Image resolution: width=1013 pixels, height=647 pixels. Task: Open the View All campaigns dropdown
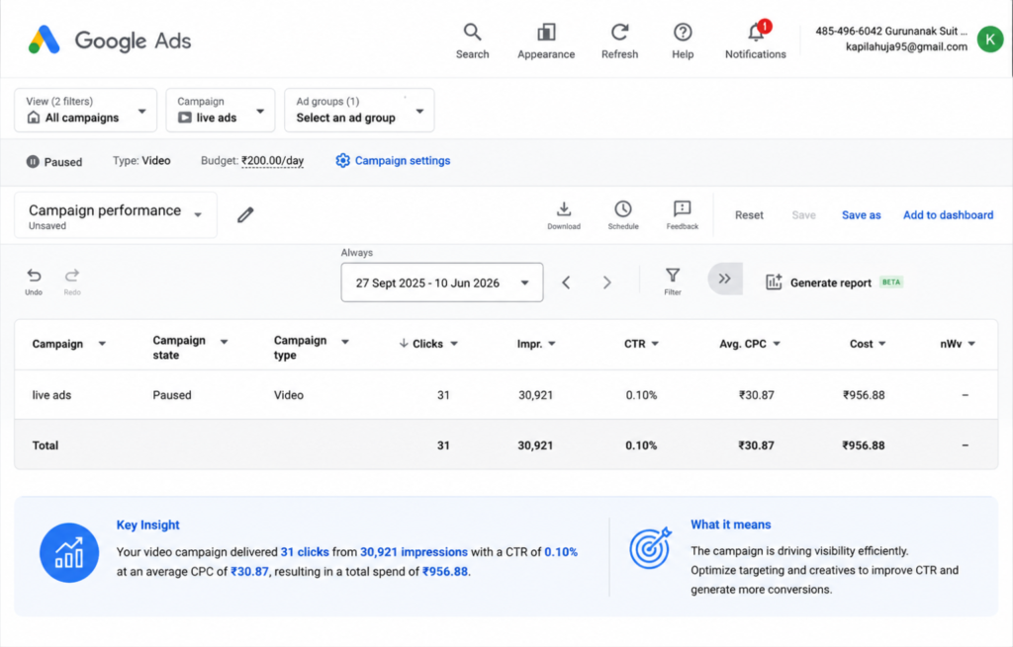(85, 111)
